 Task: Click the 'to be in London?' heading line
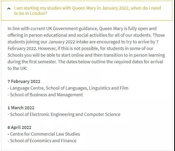31,13
